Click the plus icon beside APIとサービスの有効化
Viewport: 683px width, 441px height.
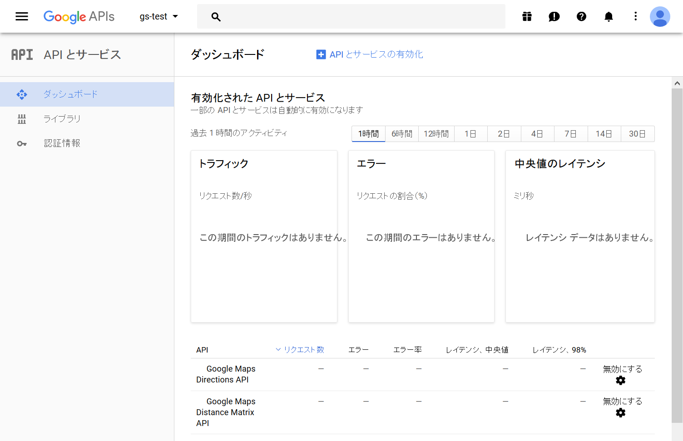click(321, 54)
